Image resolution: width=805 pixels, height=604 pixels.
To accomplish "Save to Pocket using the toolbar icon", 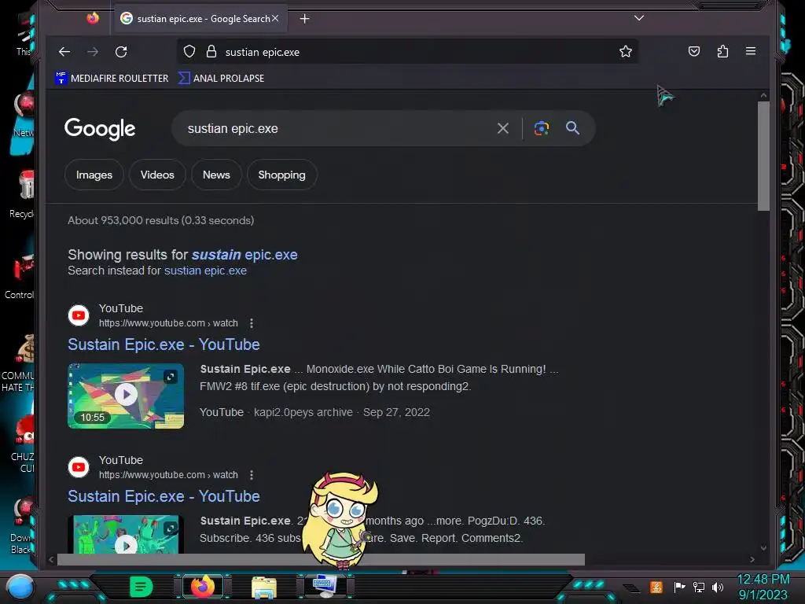I will 694,51.
